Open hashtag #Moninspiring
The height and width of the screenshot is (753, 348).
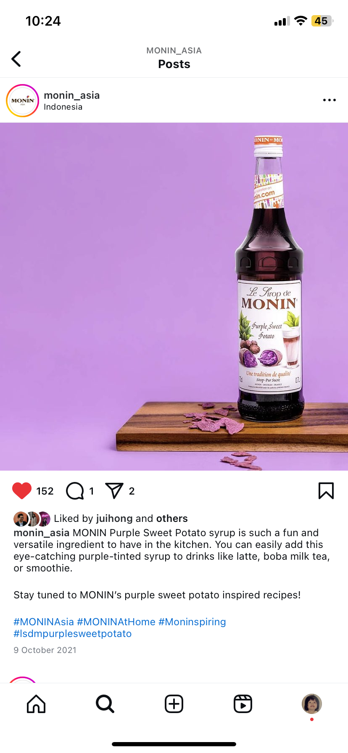tap(192, 622)
